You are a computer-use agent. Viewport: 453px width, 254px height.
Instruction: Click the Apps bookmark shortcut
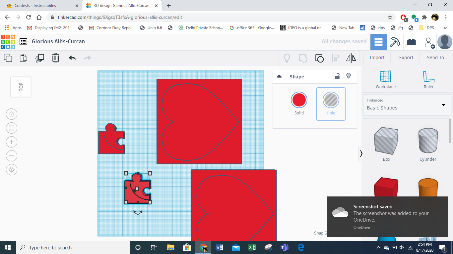click(x=13, y=28)
